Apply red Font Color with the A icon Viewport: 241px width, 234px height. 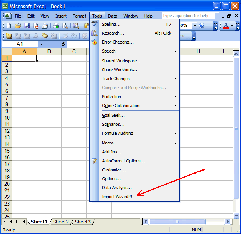pos(226,26)
